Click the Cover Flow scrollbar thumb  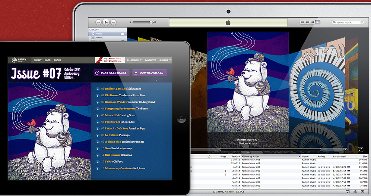pyautogui.click(x=270, y=150)
